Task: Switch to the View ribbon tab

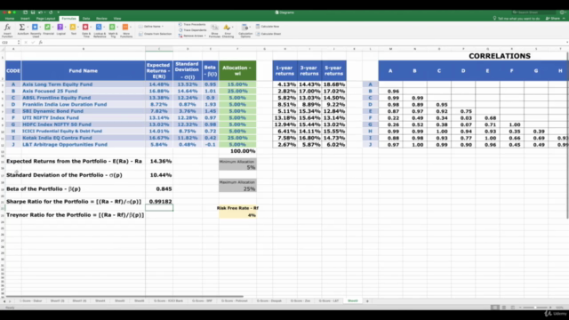Action: click(117, 19)
